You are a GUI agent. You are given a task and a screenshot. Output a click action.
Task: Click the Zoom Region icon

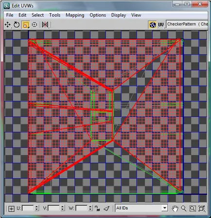pos(193,208)
